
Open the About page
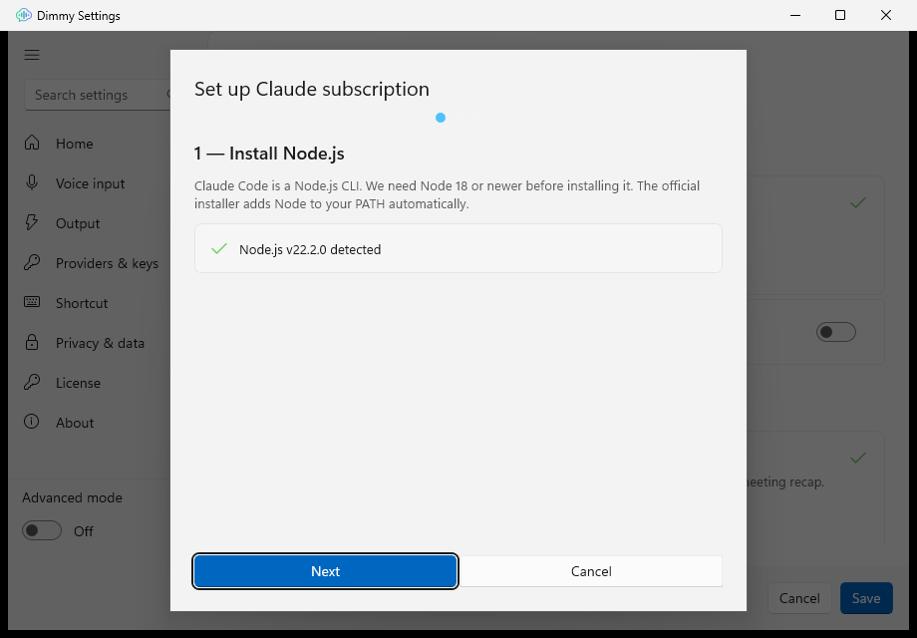(x=75, y=423)
